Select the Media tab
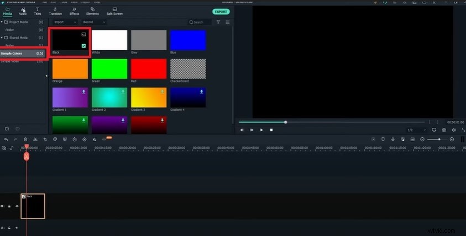Viewport: 466px width, 236px height. (x=7, y=11)
